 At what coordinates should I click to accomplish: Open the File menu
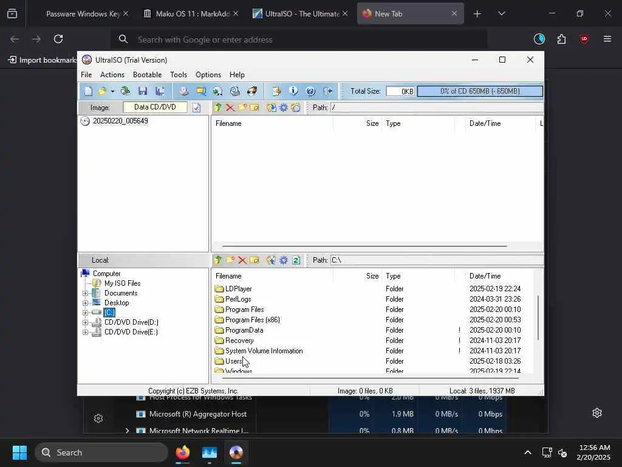[86, 75]
